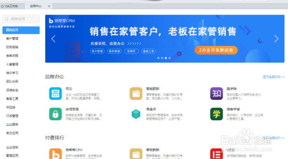Select 人事管理 category in sidebar

click(x=12, y=64)
